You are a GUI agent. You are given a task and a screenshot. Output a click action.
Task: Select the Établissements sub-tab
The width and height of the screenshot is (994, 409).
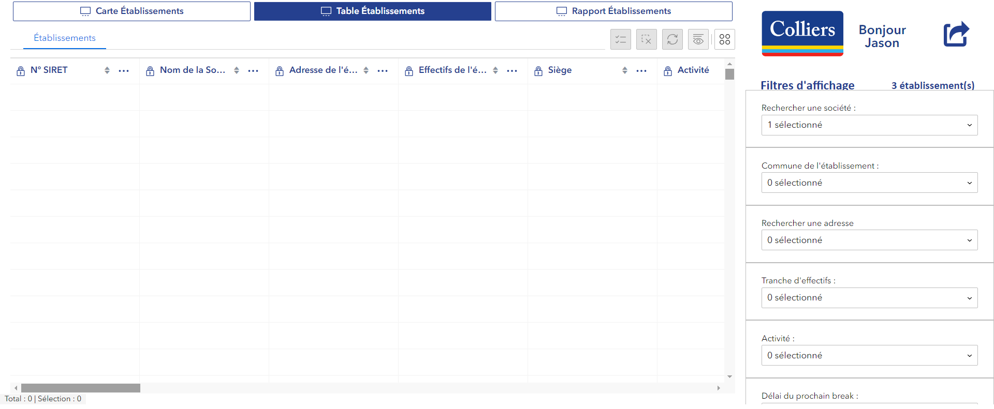point(65,38)
